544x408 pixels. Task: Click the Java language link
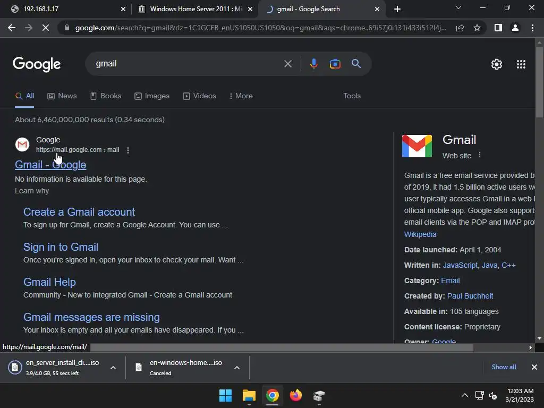point(489,266)
